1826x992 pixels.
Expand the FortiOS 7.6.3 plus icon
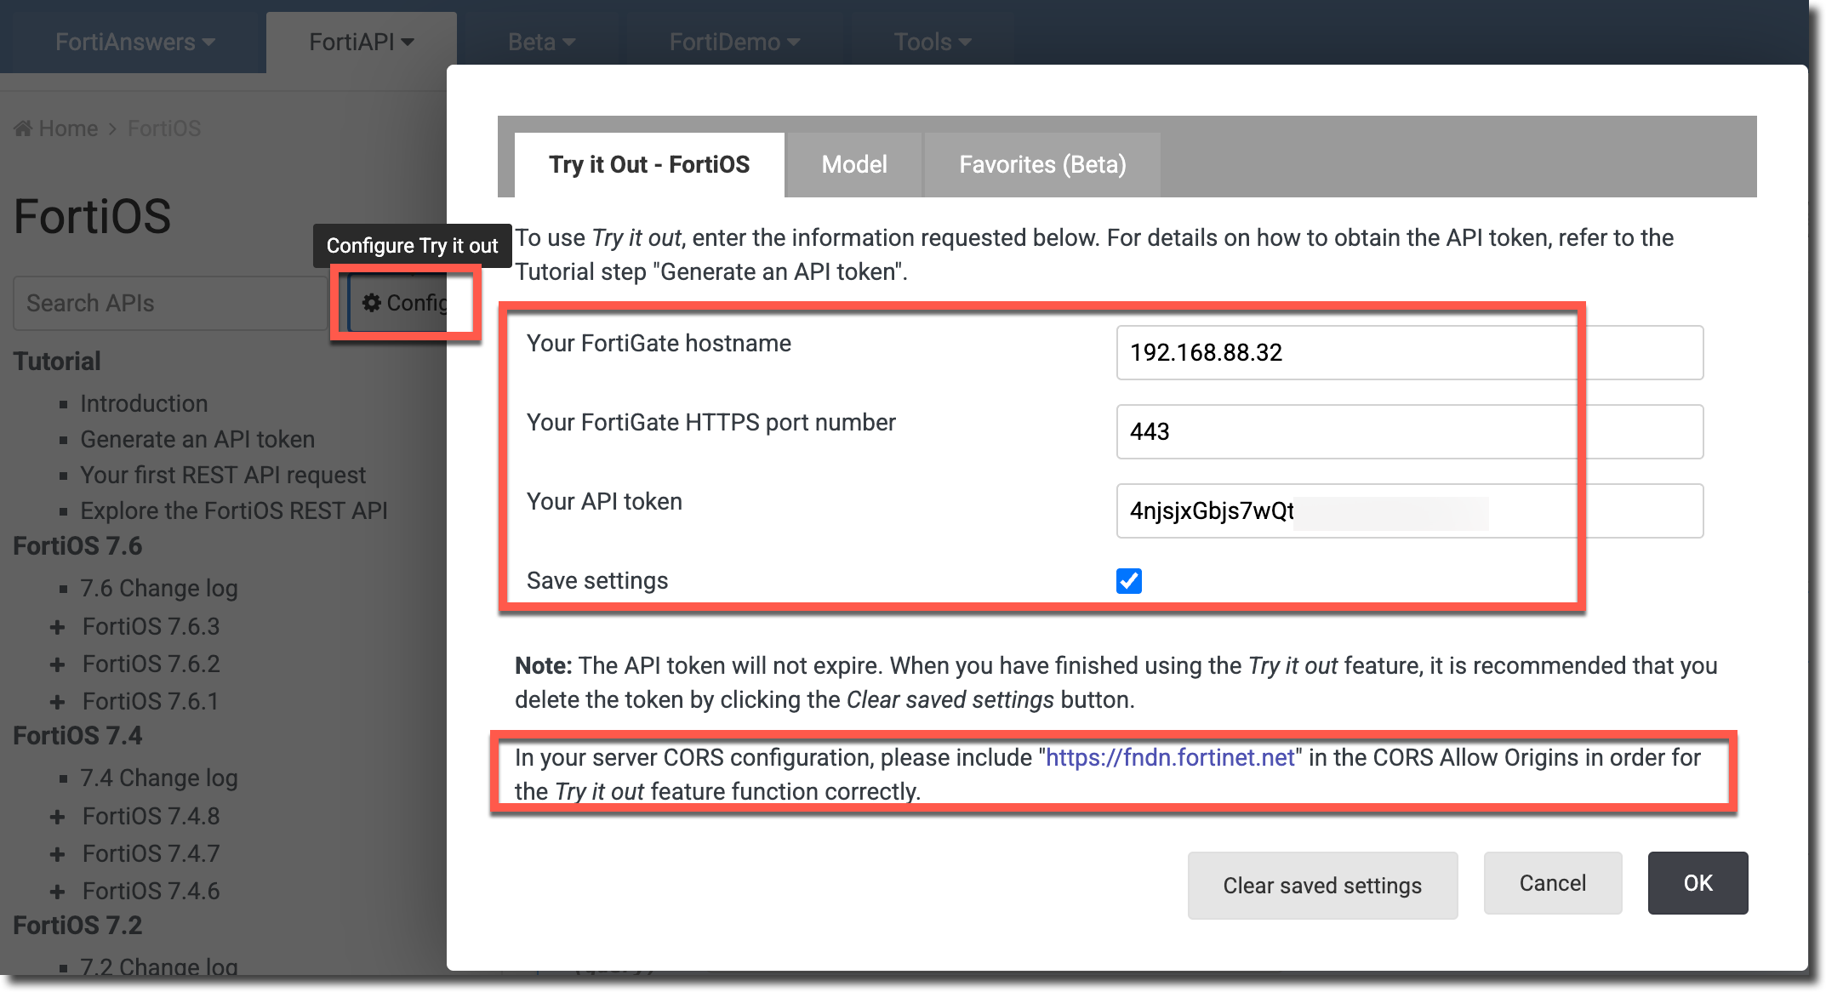(57, 627)
